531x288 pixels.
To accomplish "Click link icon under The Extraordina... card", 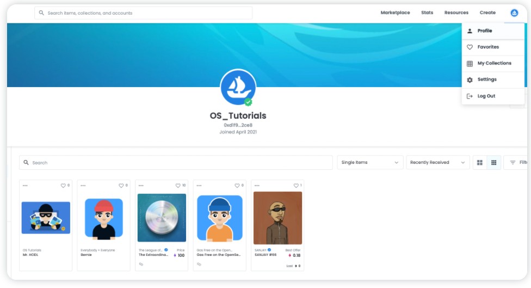I will (141, 264).
